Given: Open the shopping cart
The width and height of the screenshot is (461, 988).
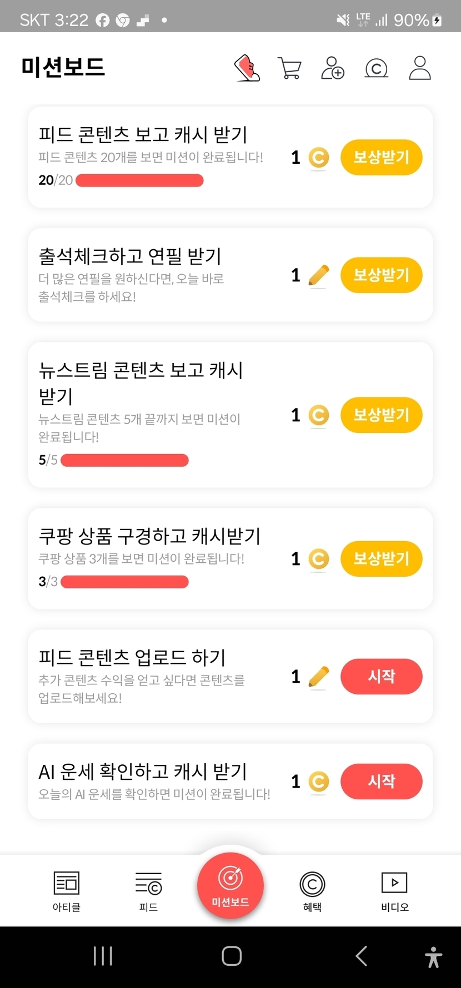Looking at the screenshot, I should tap(289, 69).
